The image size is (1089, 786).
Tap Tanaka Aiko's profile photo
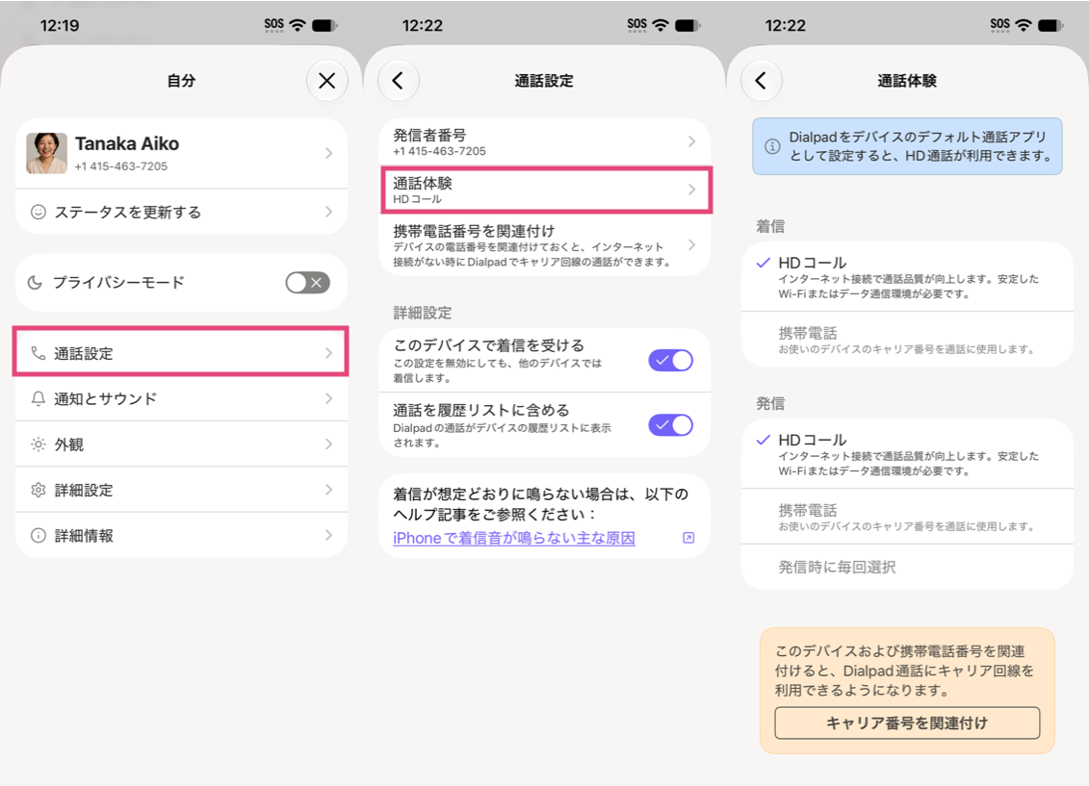[x=46, y=153]
